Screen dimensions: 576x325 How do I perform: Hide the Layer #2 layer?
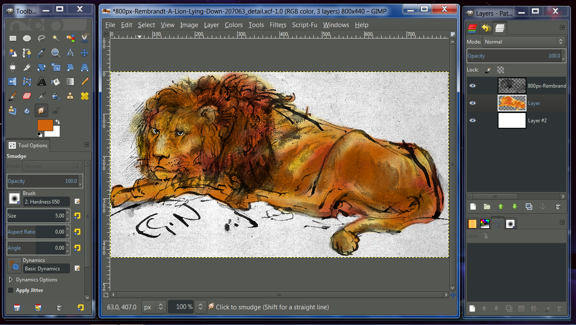click(473, 121)
